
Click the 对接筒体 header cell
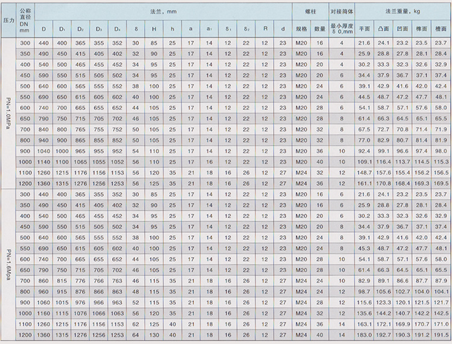point(341,11)
